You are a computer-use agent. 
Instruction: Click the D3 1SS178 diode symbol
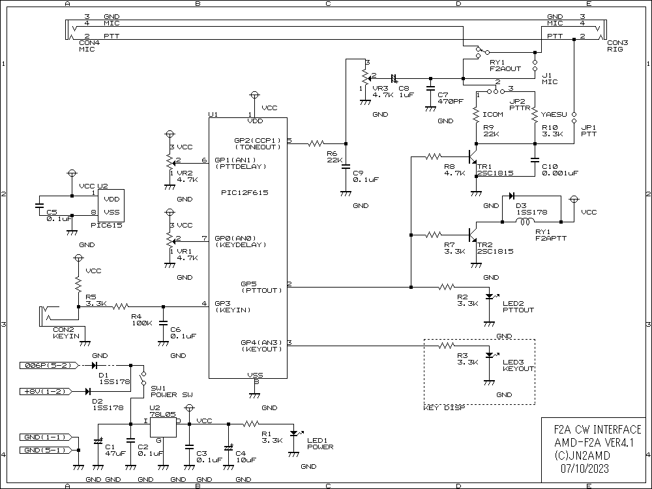click(x=512, y=195)
